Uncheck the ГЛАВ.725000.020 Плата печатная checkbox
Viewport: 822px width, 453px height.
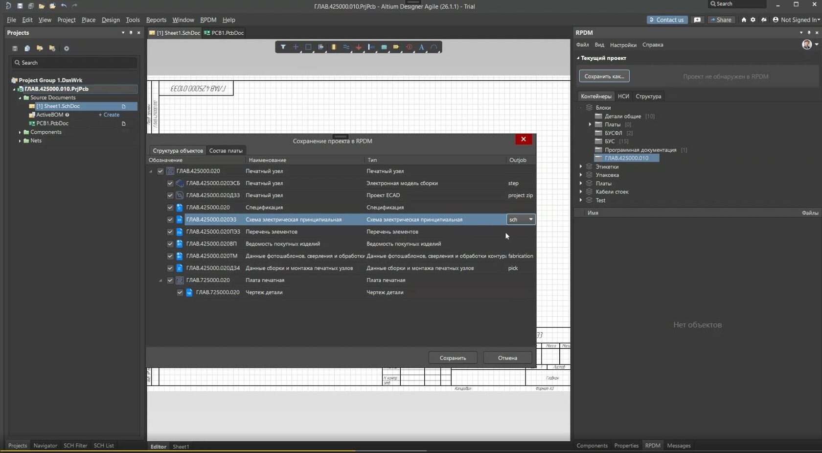tap(170, 280)
